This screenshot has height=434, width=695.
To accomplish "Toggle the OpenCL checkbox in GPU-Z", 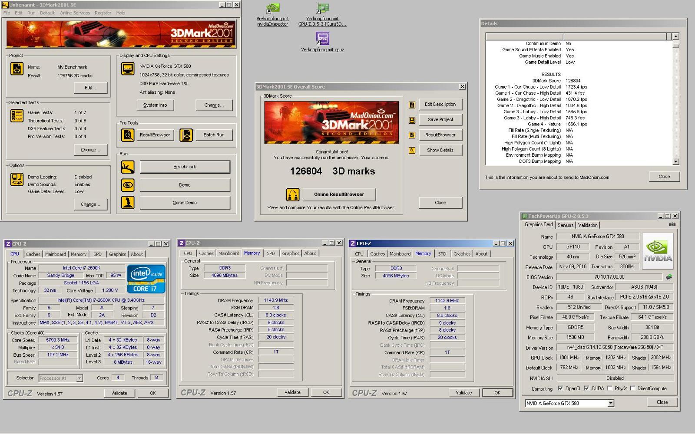I will [x=560, y=388].
